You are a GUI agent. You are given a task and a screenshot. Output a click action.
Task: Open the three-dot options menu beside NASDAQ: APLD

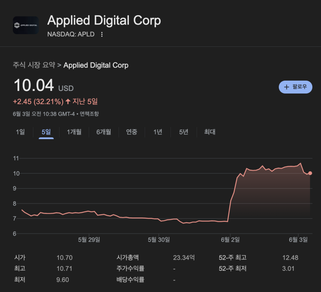102,35
